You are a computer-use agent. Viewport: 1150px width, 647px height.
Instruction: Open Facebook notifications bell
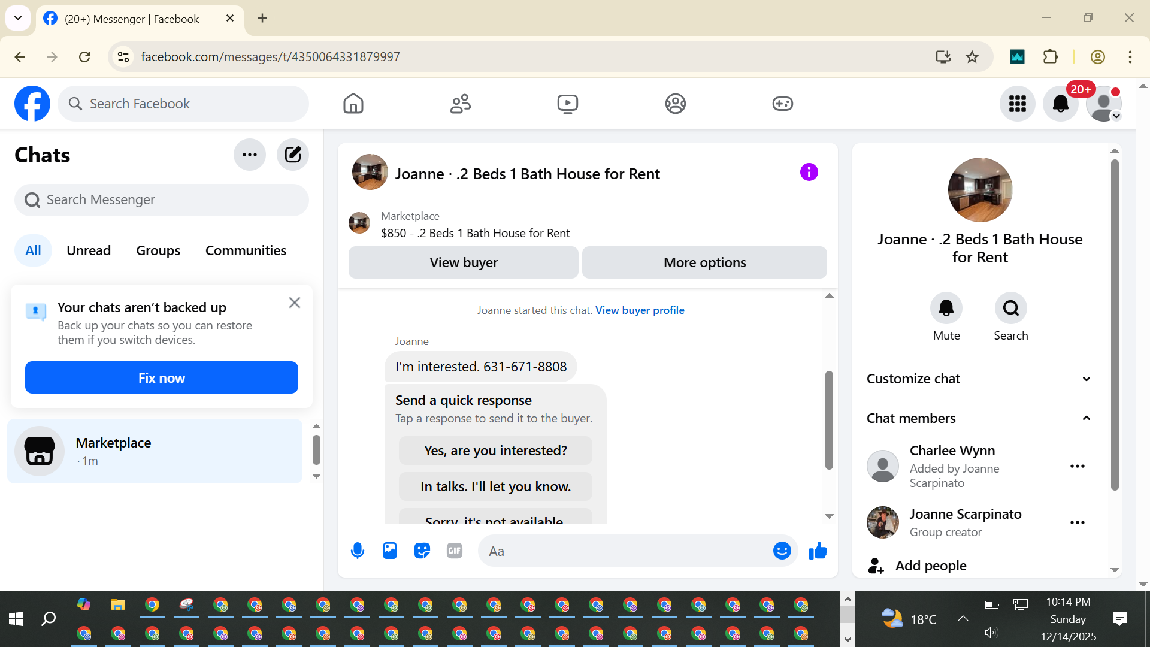pos(1060,104)
